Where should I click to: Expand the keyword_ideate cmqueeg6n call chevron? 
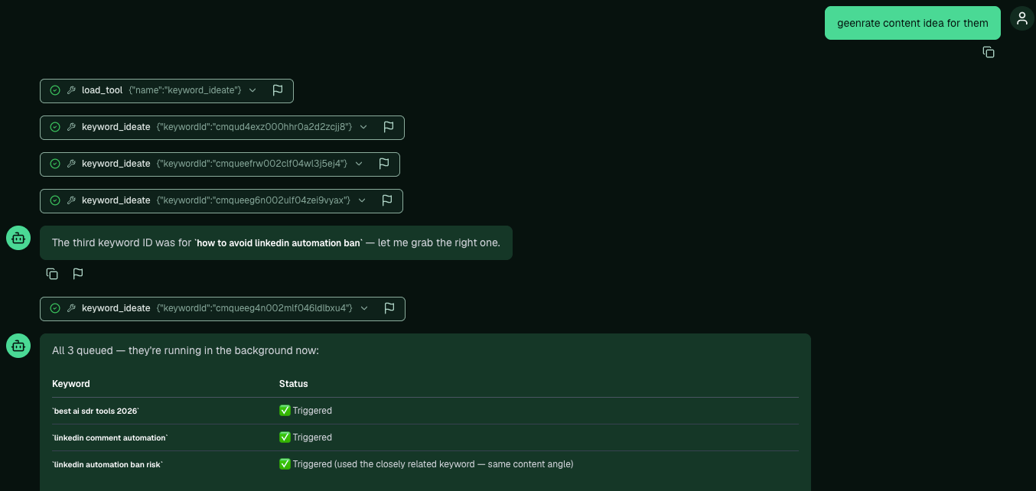(362, 200)
